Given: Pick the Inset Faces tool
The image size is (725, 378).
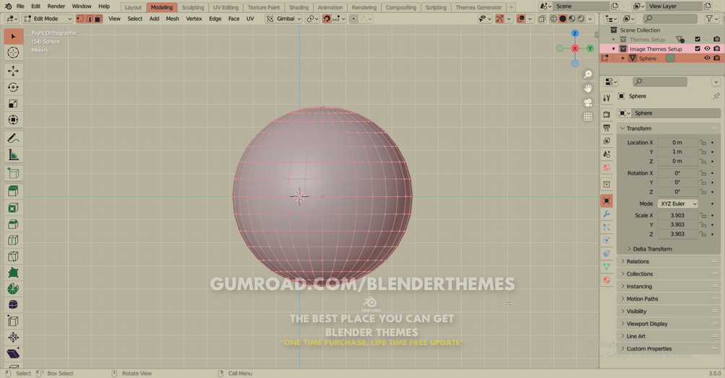Looking at the screenshot, I should pyautogui.click(x=14, y=208).
